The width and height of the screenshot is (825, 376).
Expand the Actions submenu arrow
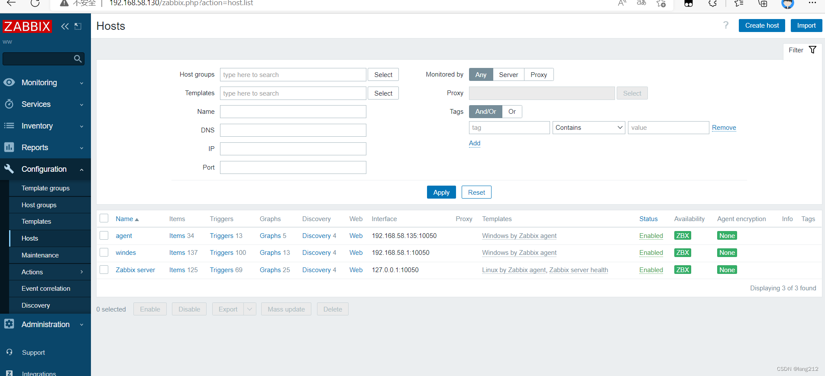click(x=81, y=272)
